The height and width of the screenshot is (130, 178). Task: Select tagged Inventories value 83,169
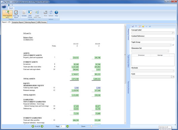coord(76,64)
